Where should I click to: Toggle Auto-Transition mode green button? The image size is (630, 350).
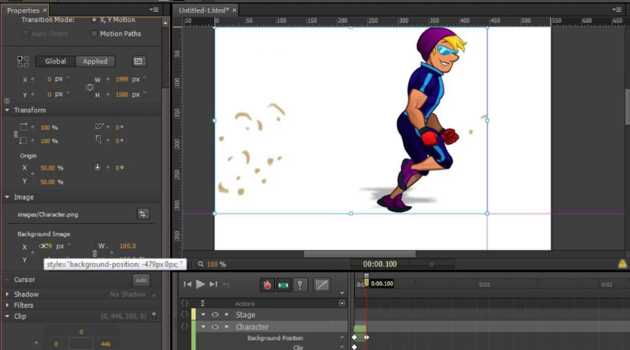(x=283, y=285)
